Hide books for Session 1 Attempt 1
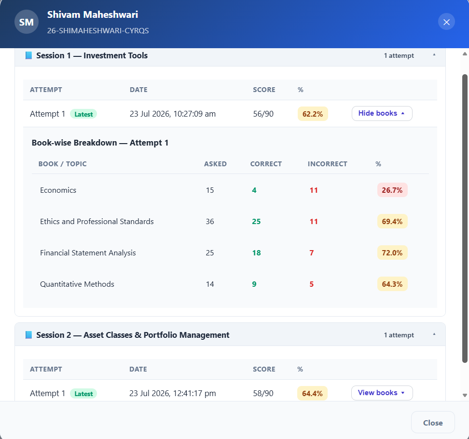This screenshot has width=469, height=439. (382, 113)
